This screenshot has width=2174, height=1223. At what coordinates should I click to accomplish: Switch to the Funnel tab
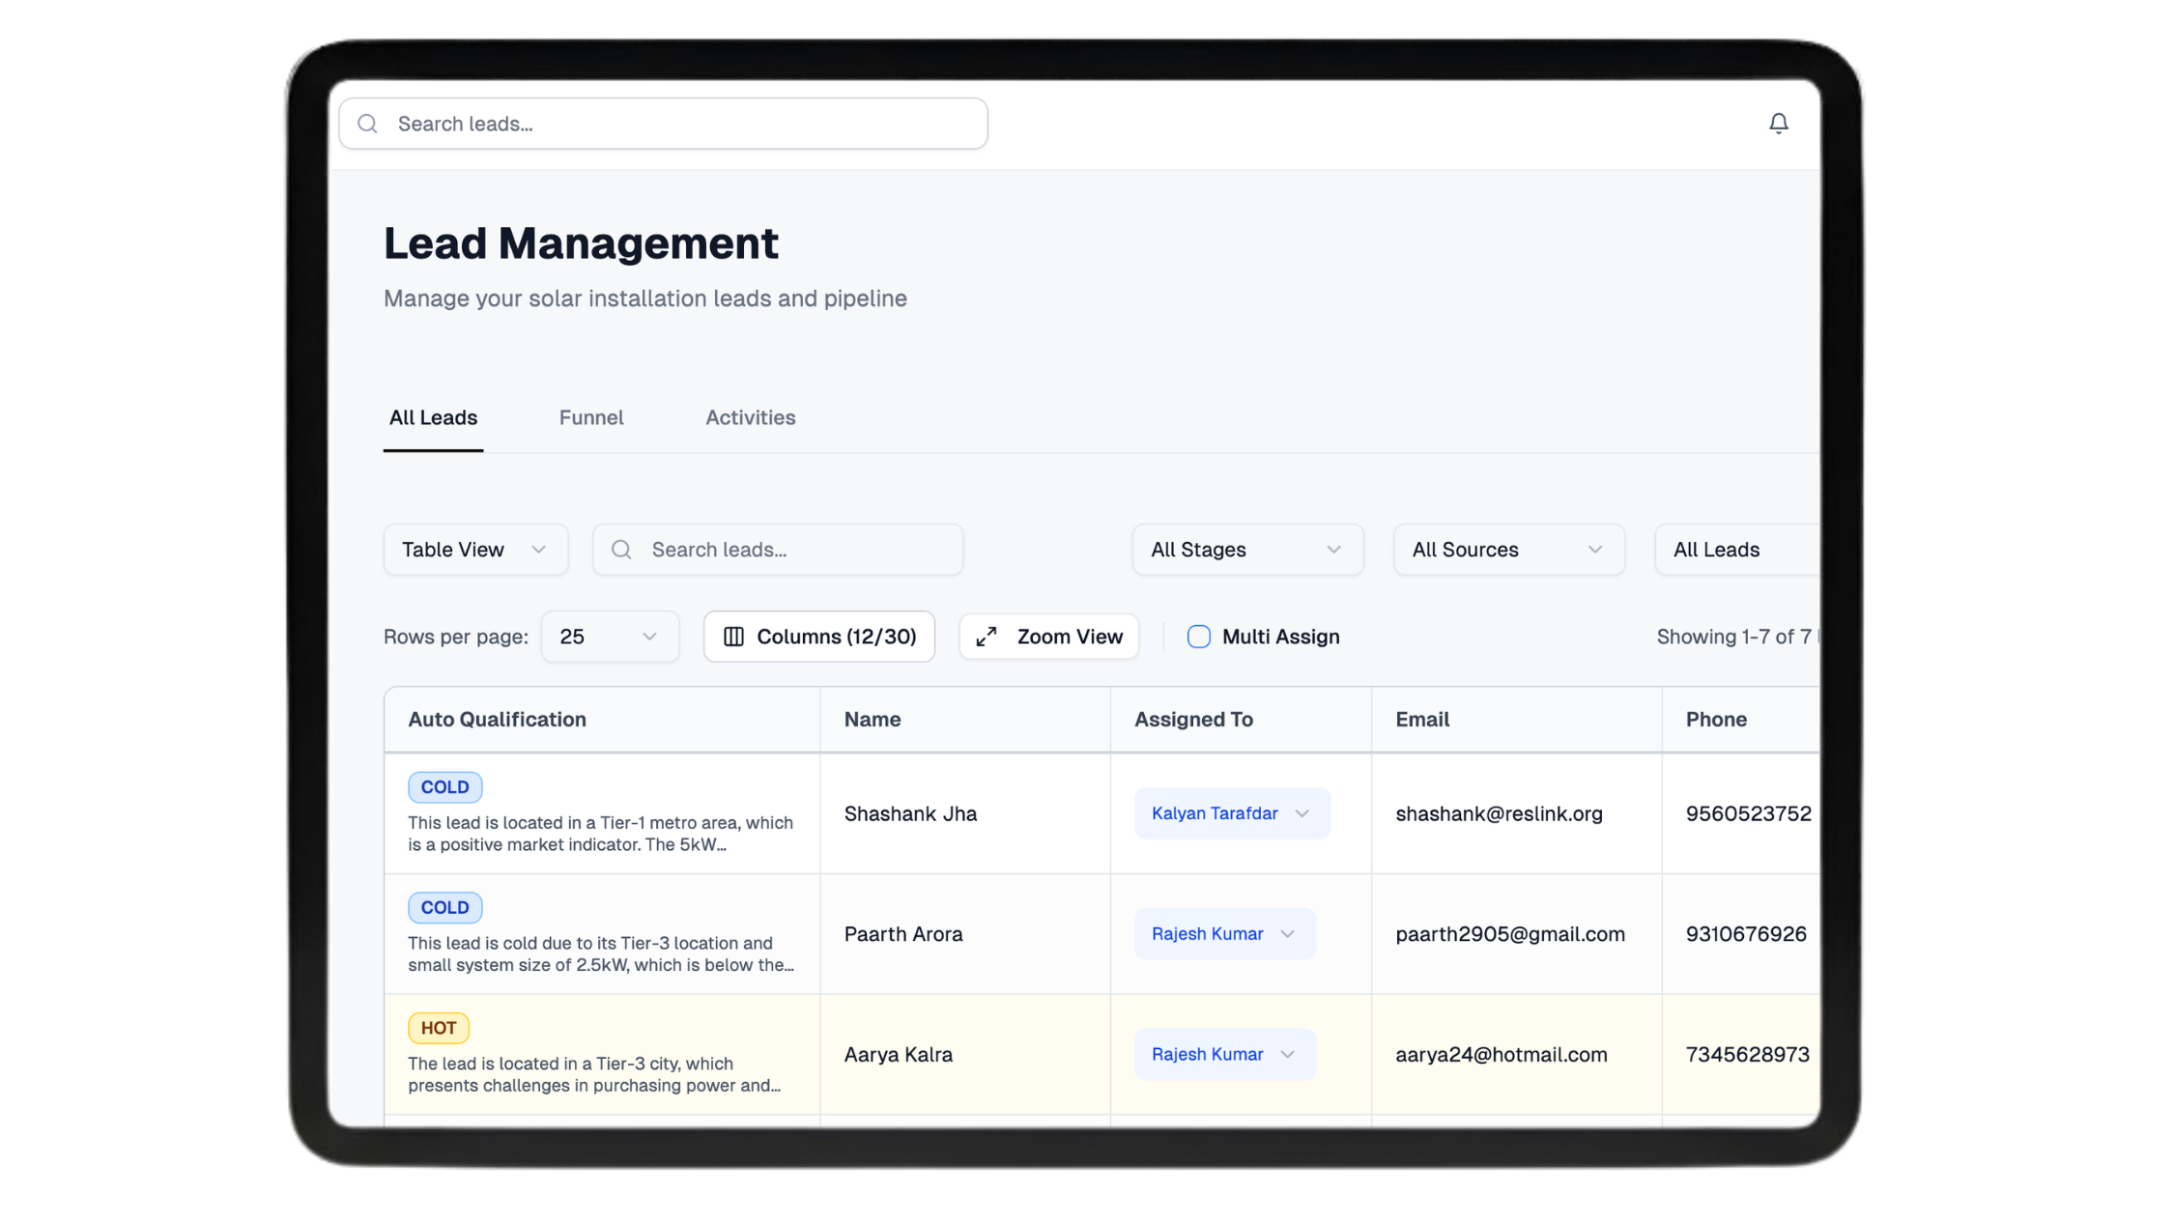pos(590,417)
